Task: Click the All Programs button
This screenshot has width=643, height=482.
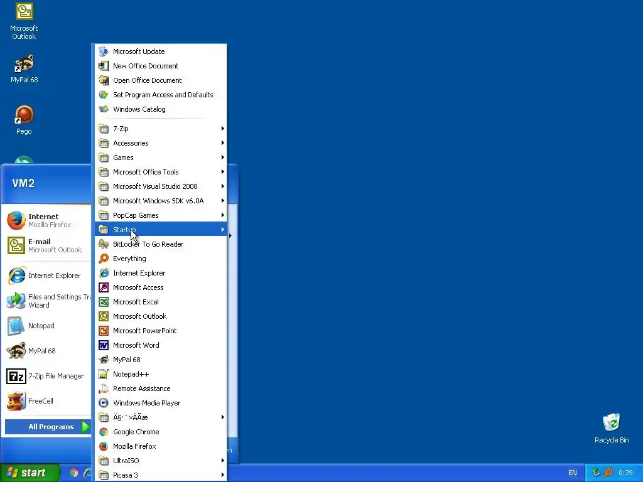Action: click(48, 427)
